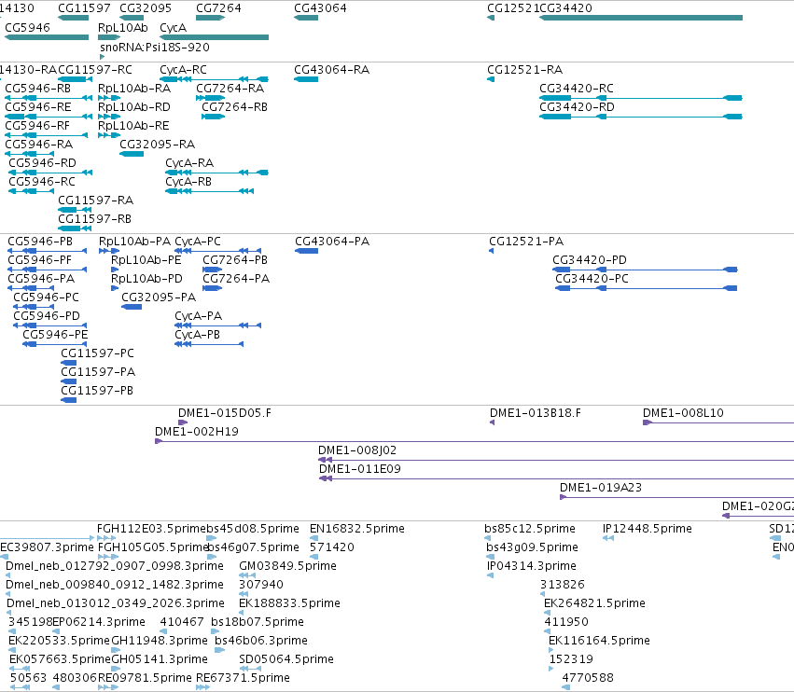
Task: Select transcript RpL10Ab-RA
Action: (x=134, y=88)
